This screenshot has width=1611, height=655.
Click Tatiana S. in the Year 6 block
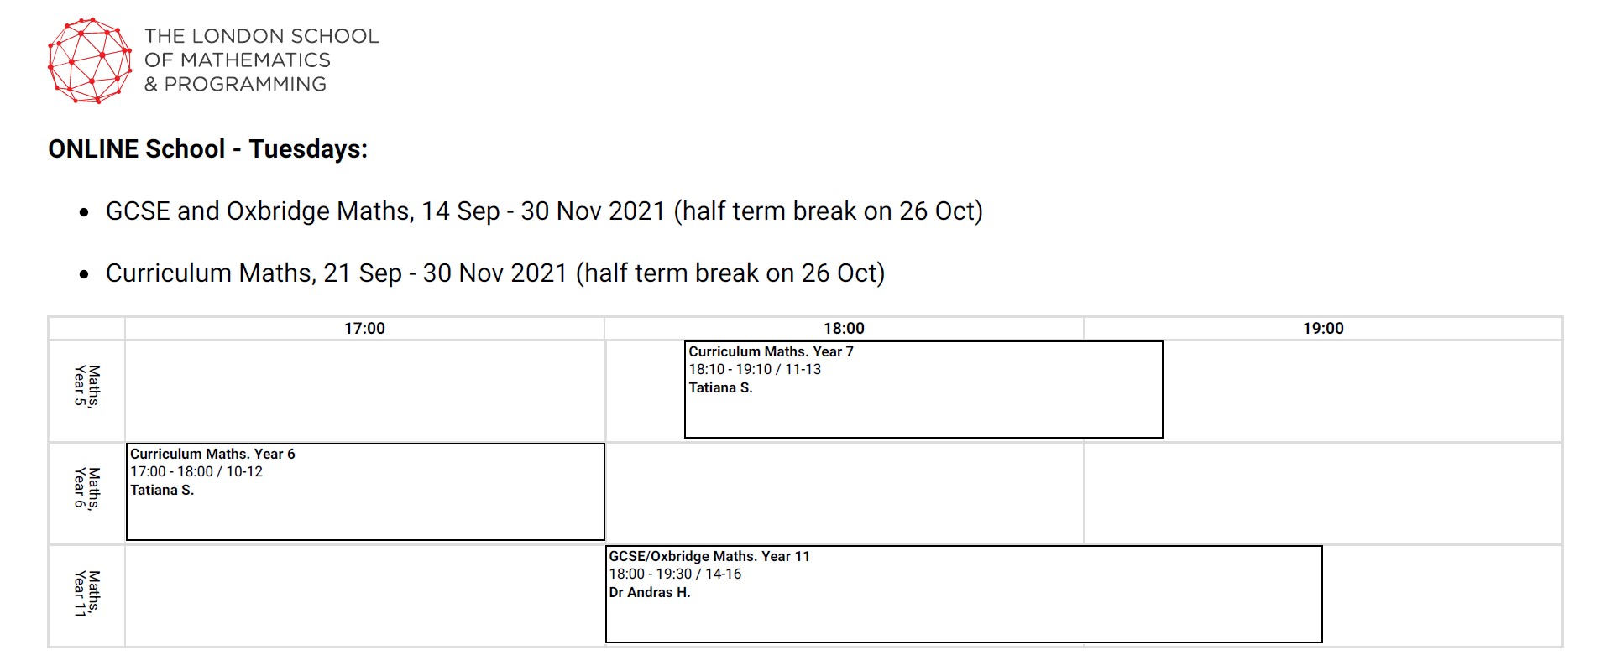(162, 490)
